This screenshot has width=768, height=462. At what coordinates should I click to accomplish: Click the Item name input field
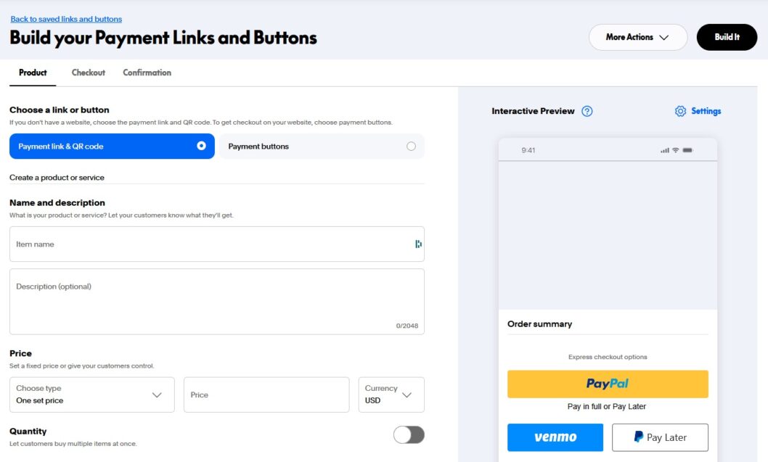[x=211, y=244]
